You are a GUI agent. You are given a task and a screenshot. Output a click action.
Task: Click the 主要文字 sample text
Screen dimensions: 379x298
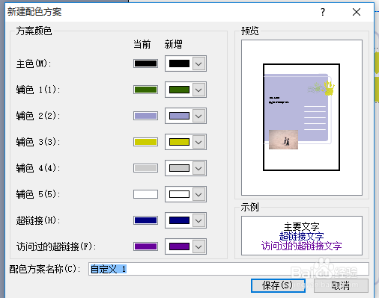click(301, 226)
